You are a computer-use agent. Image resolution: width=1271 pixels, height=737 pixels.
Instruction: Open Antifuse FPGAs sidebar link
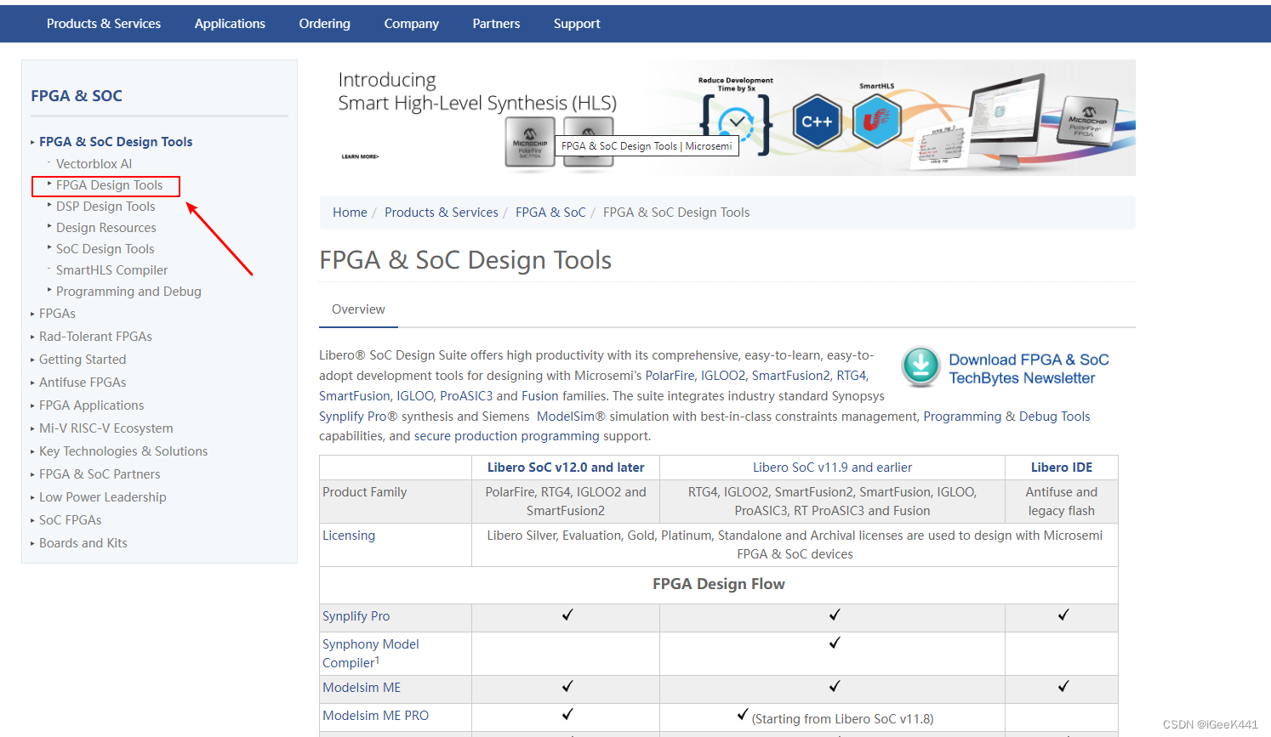coord(83,383)
